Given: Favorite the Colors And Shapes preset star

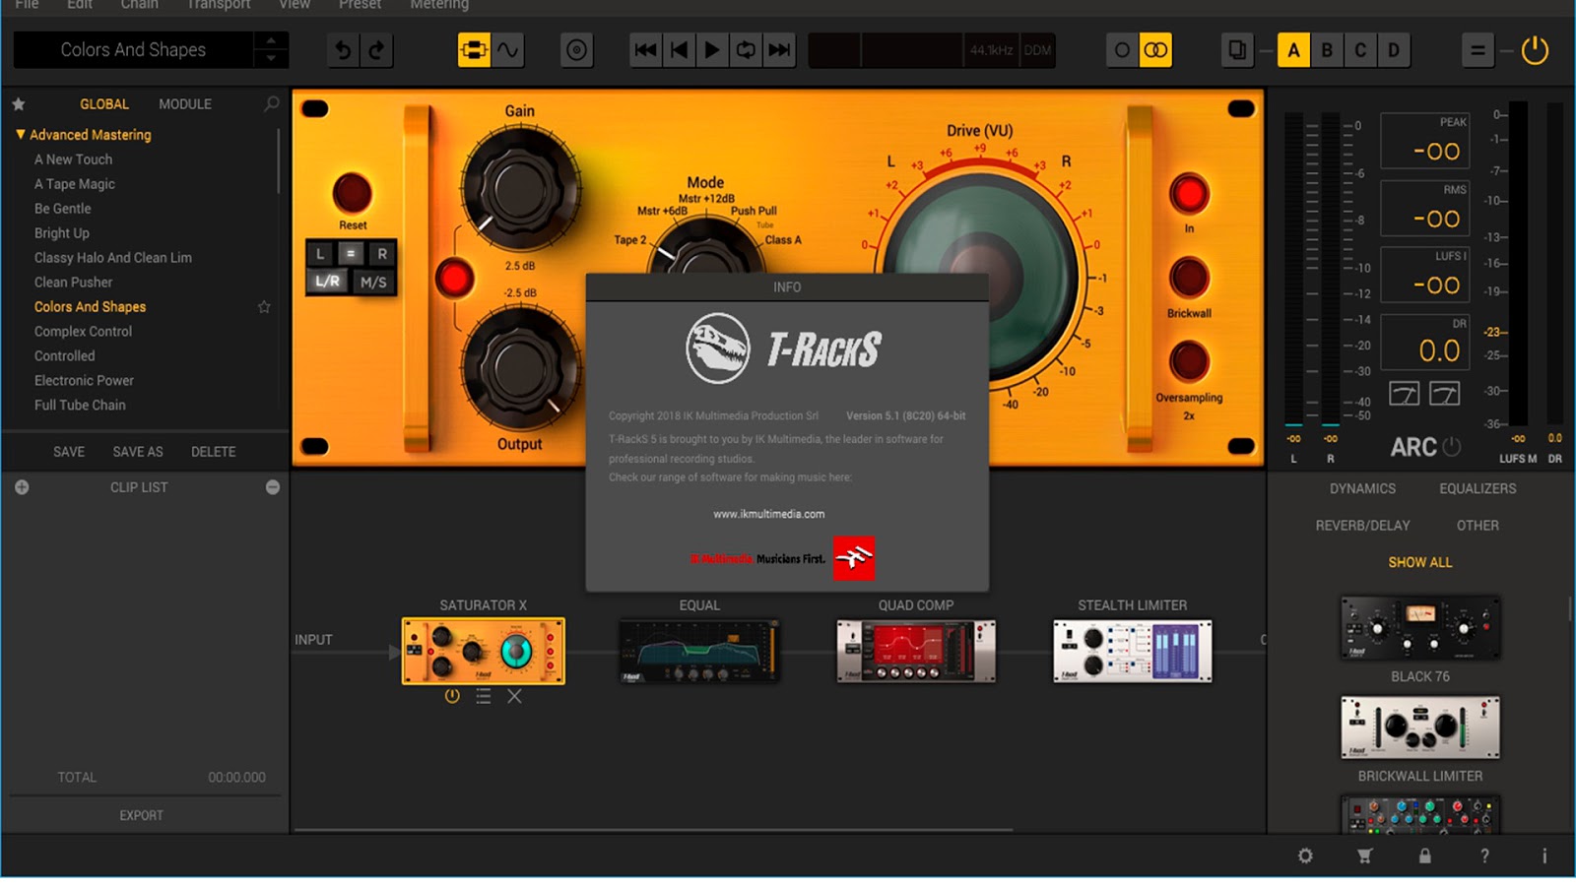Looking at the screenshot, I should tap(264, 307).
